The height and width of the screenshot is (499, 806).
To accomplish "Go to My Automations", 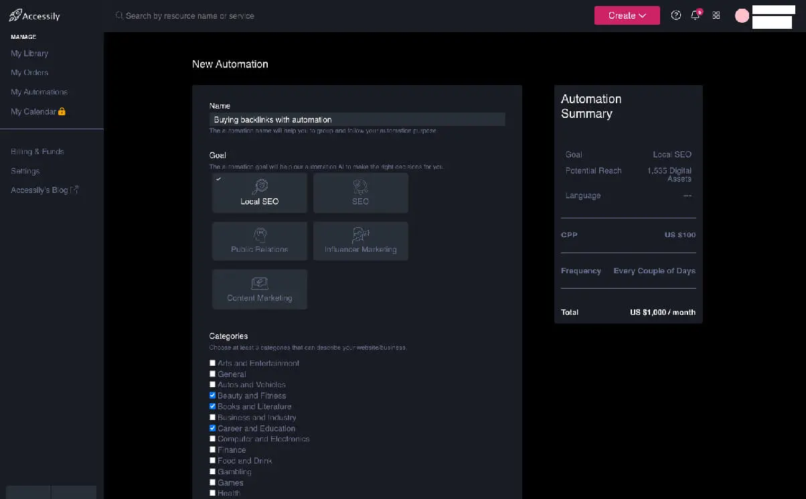I will tap(39, 92).
